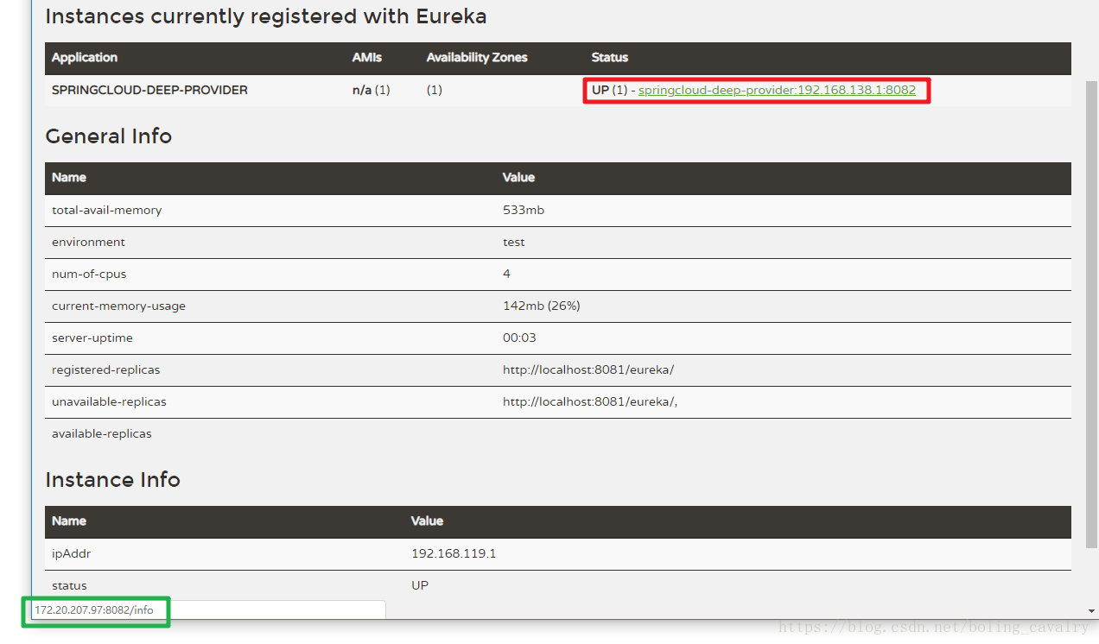Image resolution: width=1099 pixels, height=644 pixels.
Task: Click the Instance Info heading
Action: (x=112, y=480)
